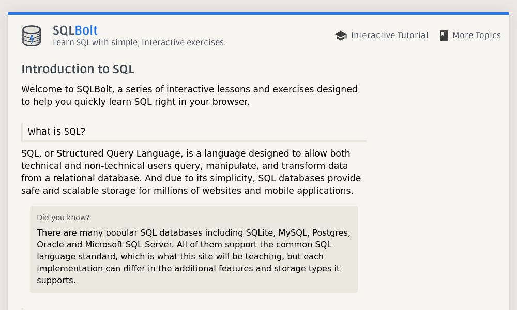This screenshot has height=310, width=517.
Task: Click the paragraph starting 'SQL, or Structured Query Language'
Action: (191, 172)
